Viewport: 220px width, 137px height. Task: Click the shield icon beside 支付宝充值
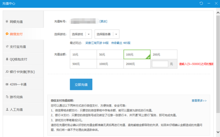click(x=7, y=47)
